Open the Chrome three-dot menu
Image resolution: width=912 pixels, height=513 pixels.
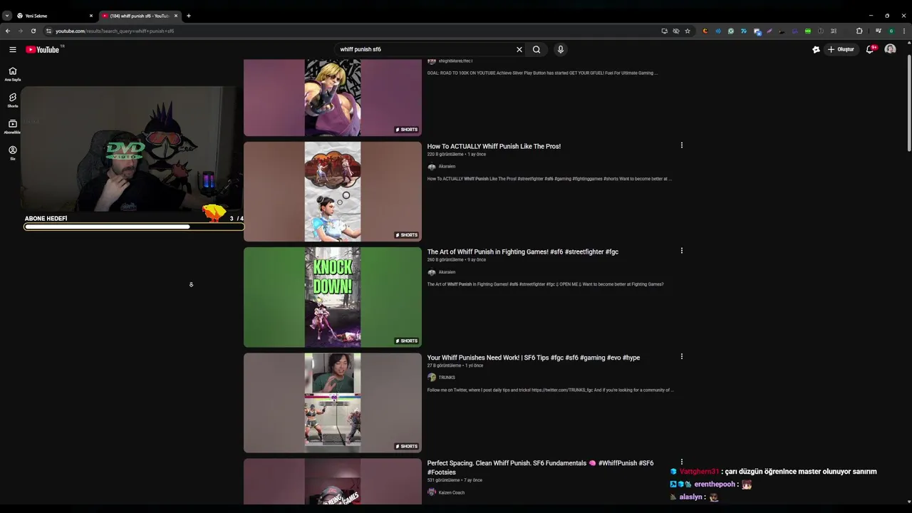point(904,31)
